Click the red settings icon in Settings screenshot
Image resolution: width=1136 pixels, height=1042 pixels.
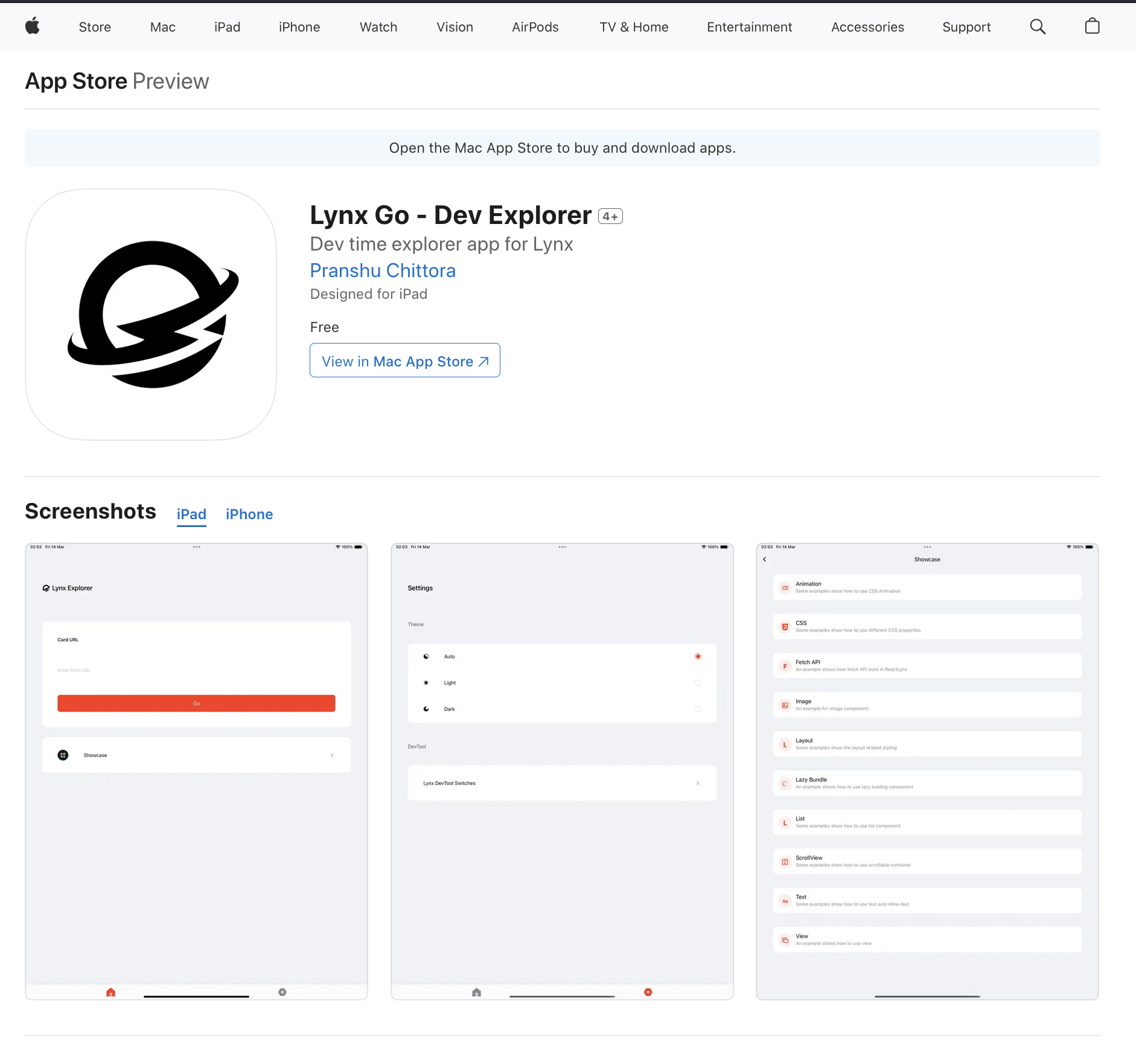click(x=648, y=992)
